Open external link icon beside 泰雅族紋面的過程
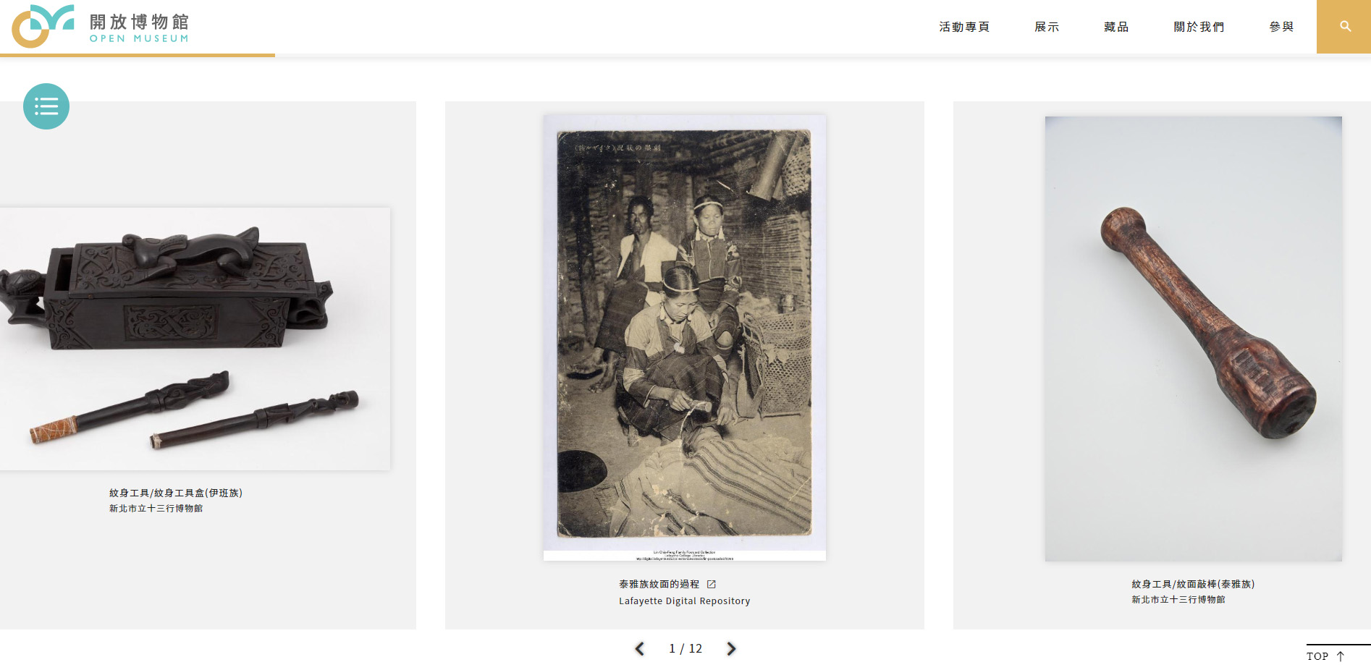 (x=712, y=584)
